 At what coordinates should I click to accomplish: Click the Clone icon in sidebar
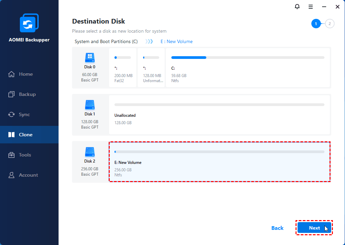(x=11, y=135)
